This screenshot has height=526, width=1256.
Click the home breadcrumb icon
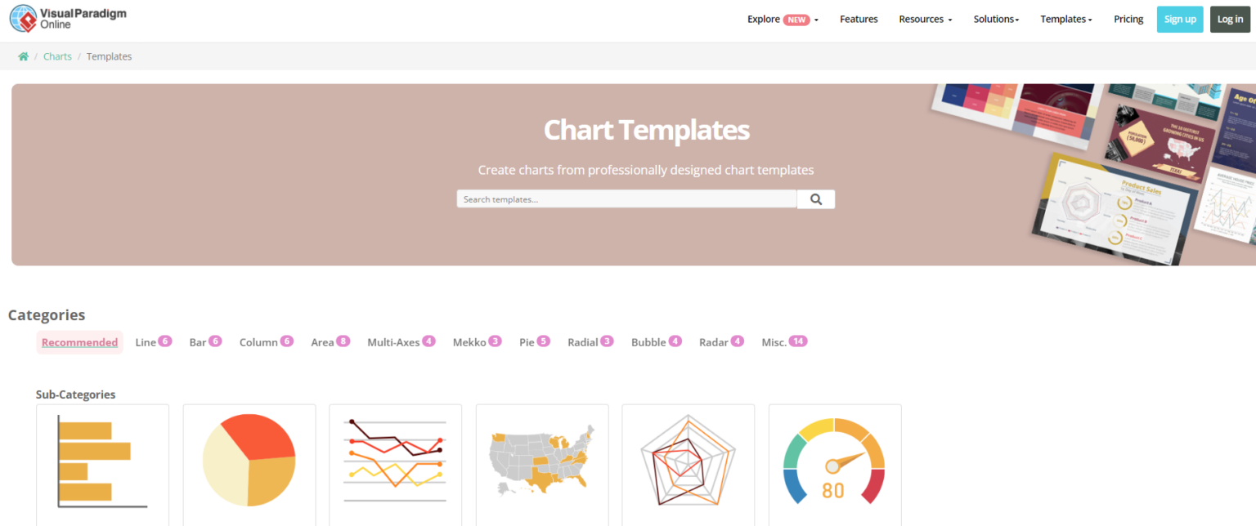[x=23, y=56]
